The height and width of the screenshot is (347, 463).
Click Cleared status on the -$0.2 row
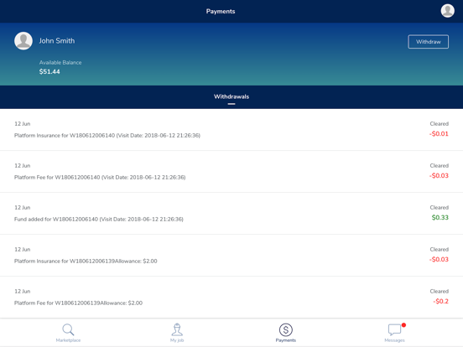pyautogui.click(x=439, y=291)
